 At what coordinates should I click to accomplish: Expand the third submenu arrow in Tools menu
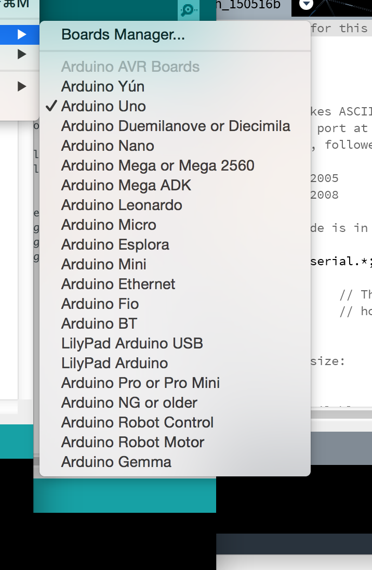[22, 86]
